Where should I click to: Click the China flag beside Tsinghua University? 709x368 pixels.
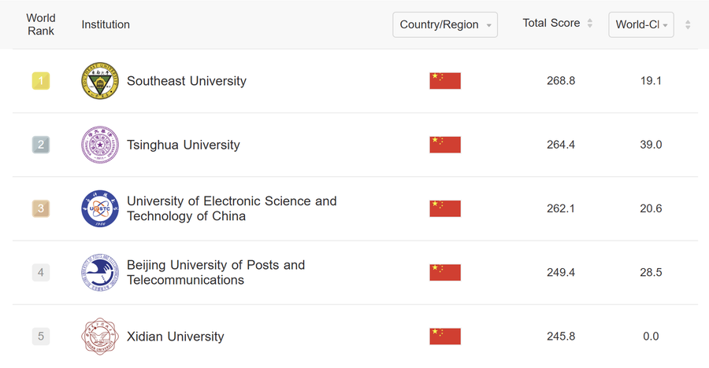(445, 145)
